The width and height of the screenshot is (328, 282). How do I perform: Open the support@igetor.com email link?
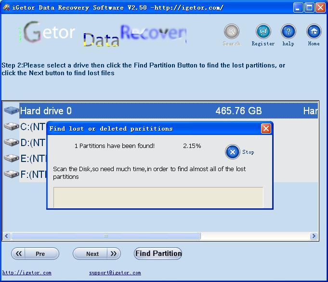point(115,272)
